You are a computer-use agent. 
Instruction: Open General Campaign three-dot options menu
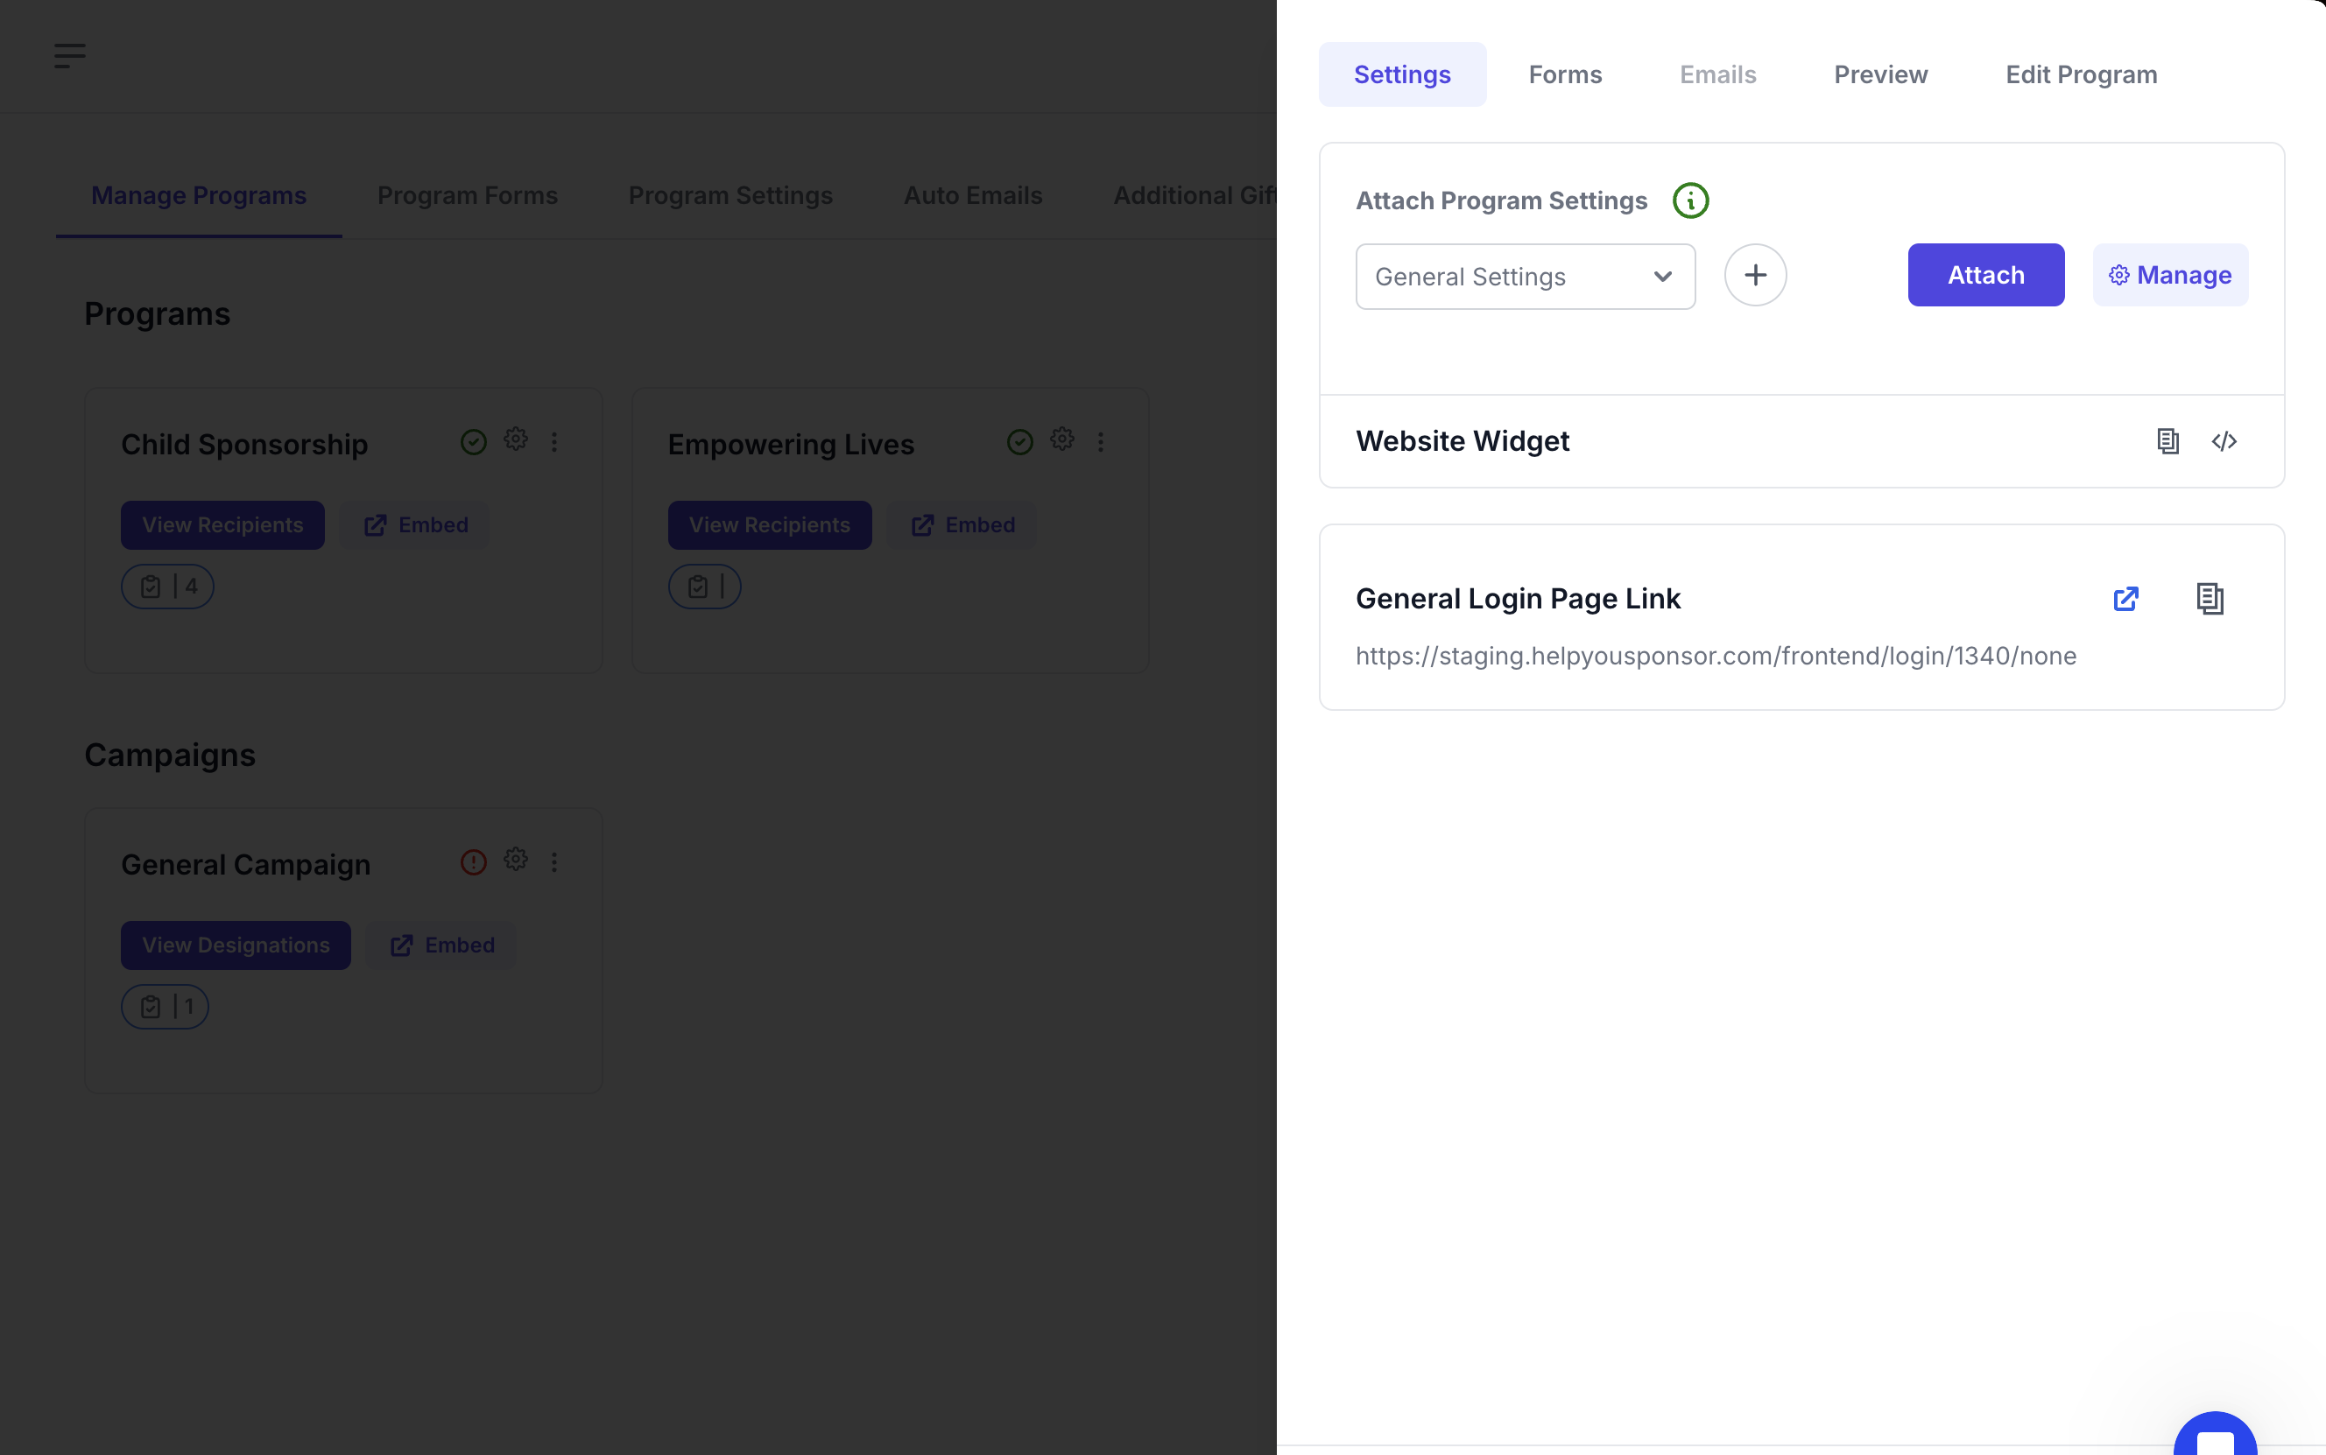[x=553, y=862]
